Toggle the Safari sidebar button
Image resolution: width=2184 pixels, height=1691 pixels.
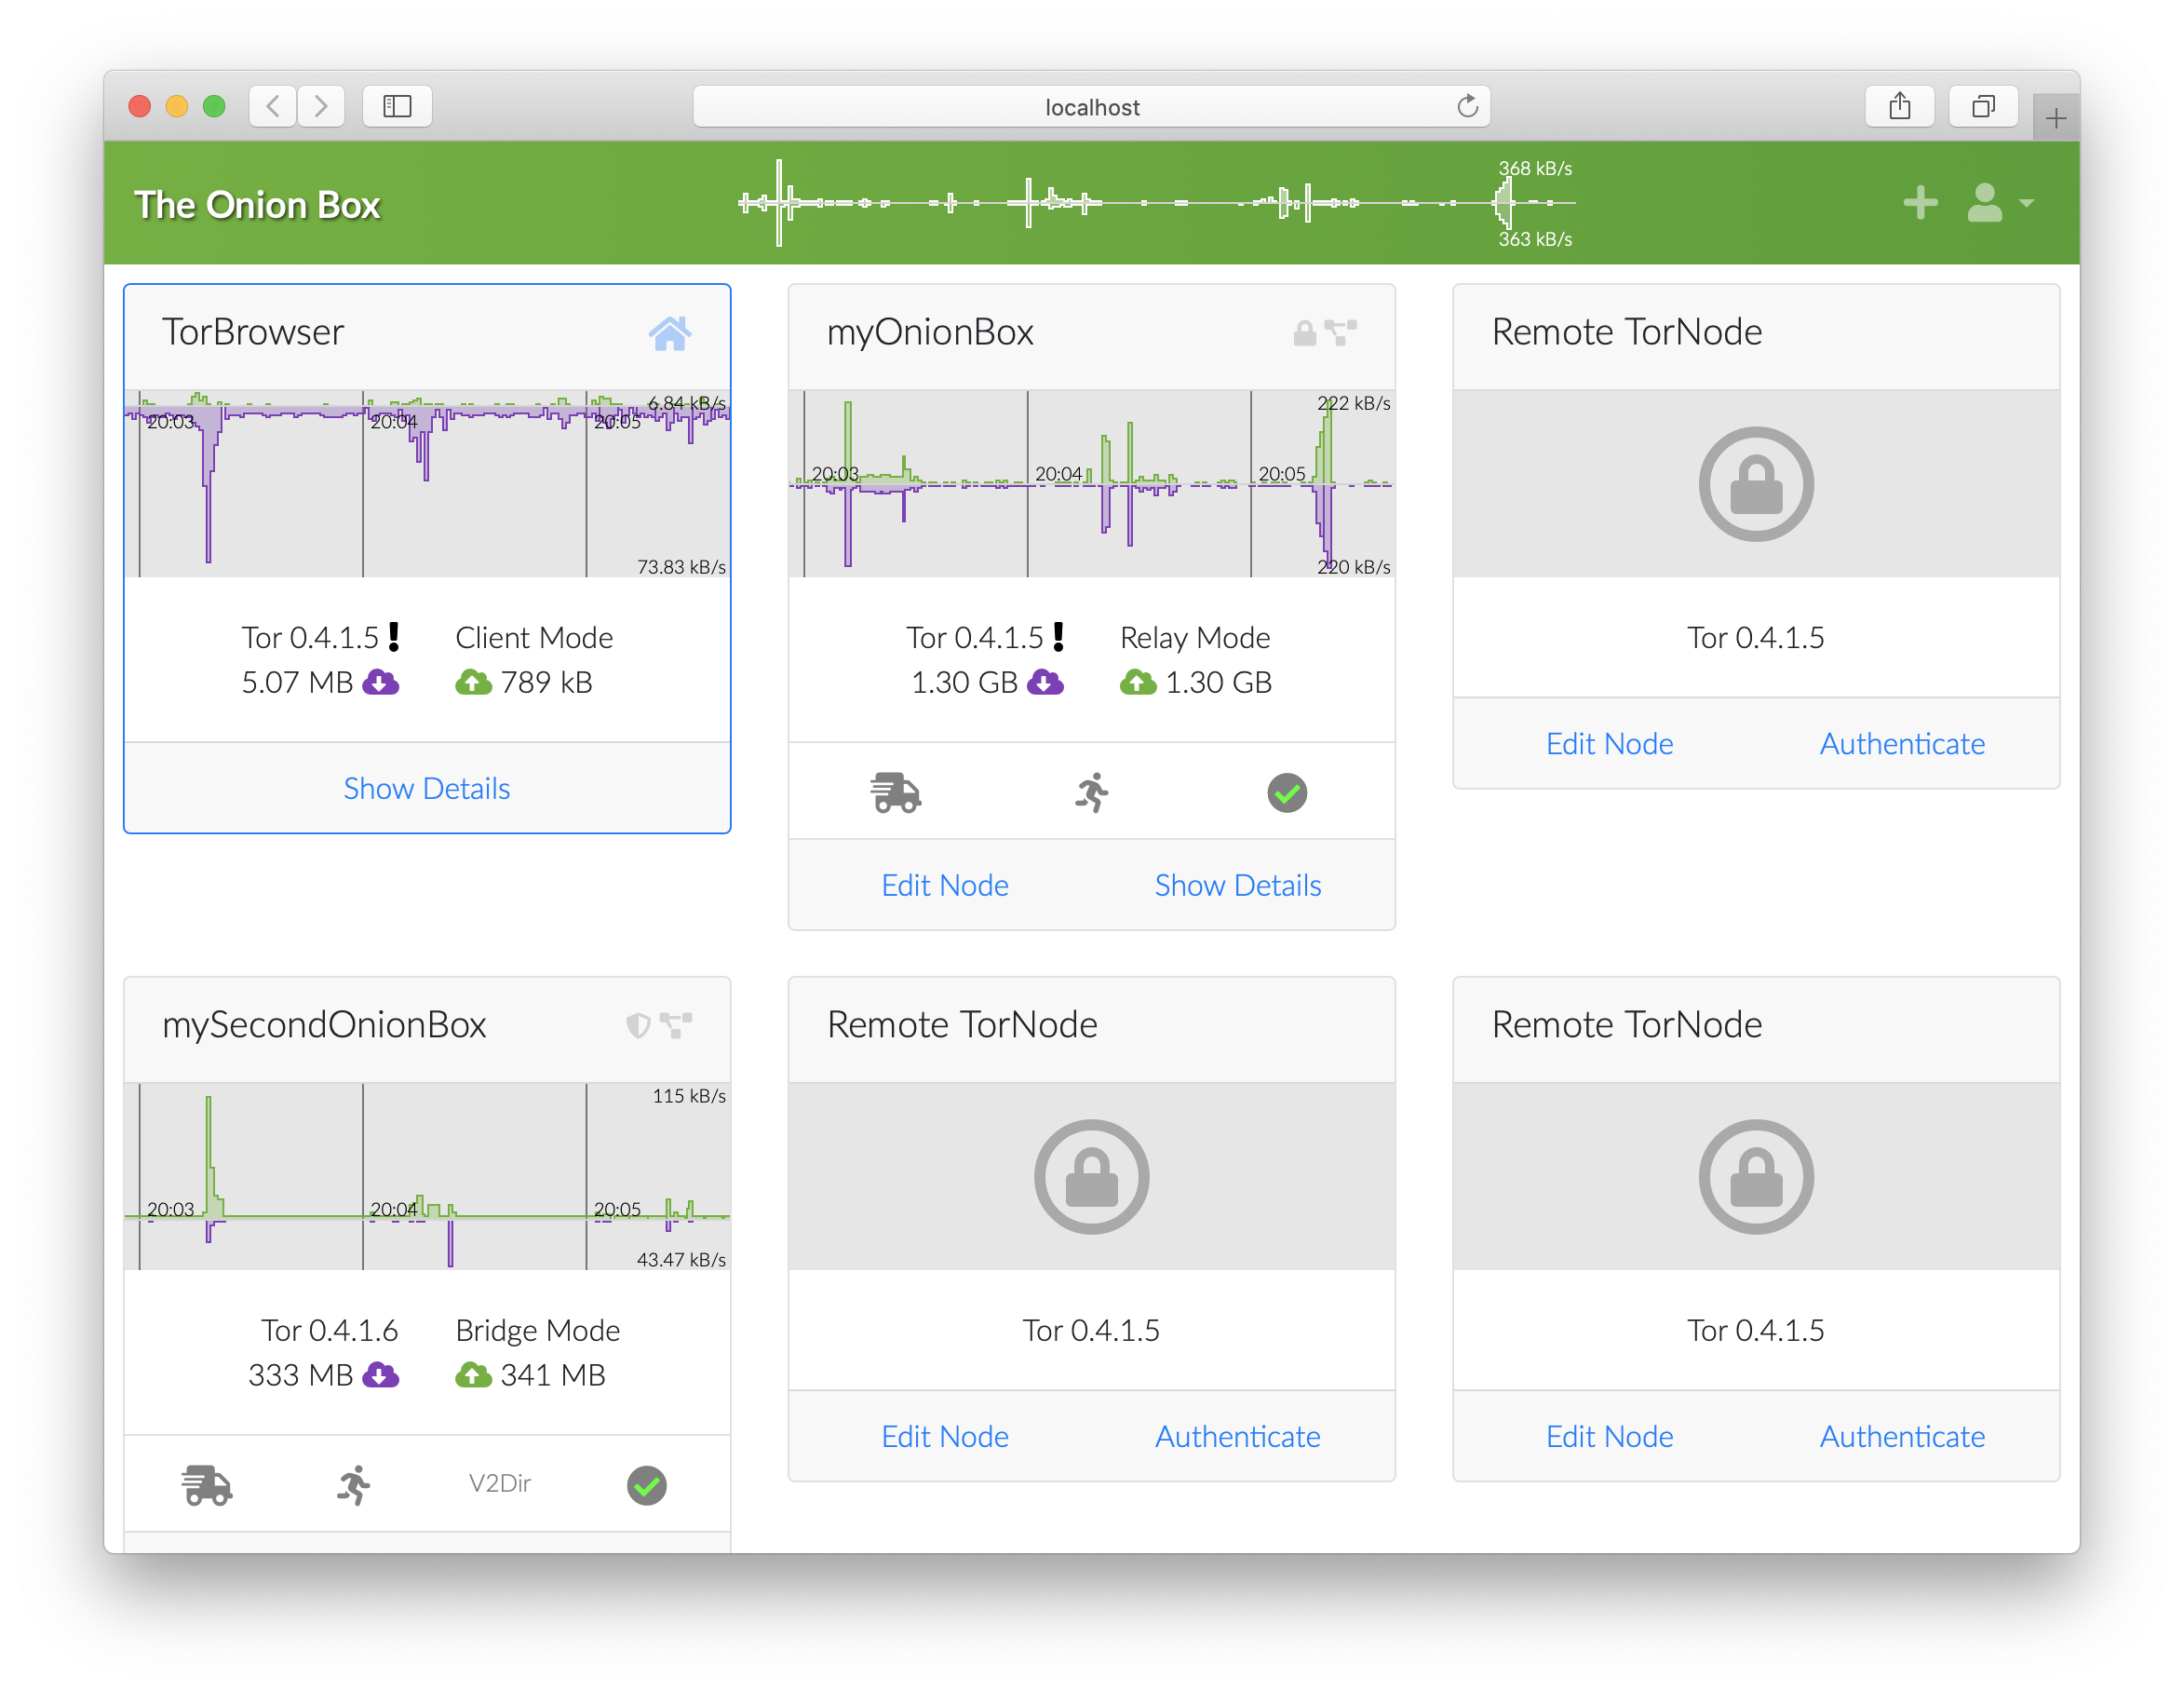pos(397,106)
